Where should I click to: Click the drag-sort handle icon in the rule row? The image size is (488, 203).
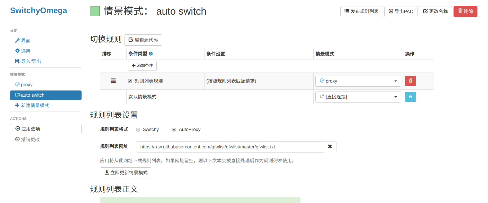point(113,81)
